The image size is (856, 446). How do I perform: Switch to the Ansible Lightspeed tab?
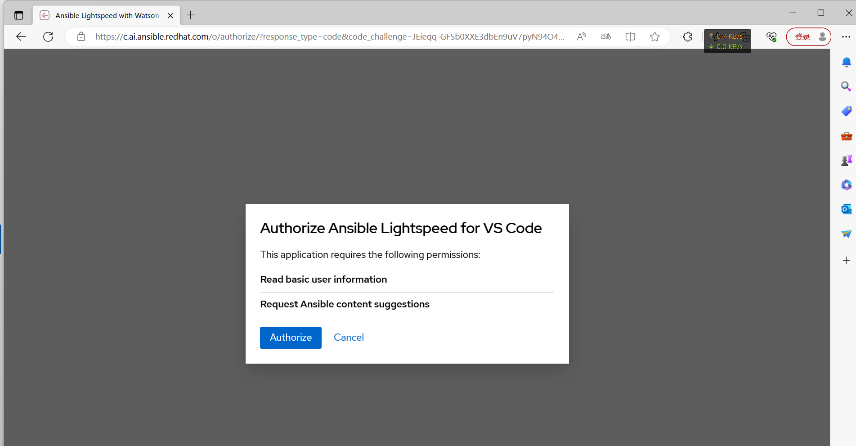coord(107,15)
